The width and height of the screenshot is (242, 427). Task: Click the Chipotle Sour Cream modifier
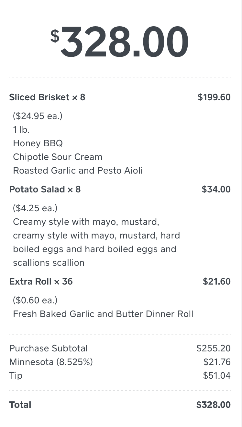click(x=58, y=157)
